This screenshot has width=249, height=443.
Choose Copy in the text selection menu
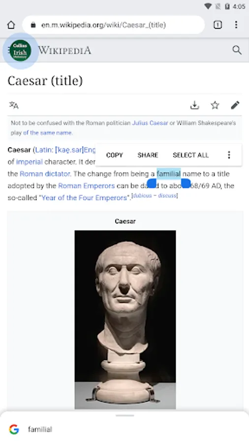pyautogui.click(x=114, y=155)
